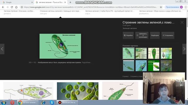The image size is (188, 105).
Task: Show next image with right arrow
Action: coord(184,49)
